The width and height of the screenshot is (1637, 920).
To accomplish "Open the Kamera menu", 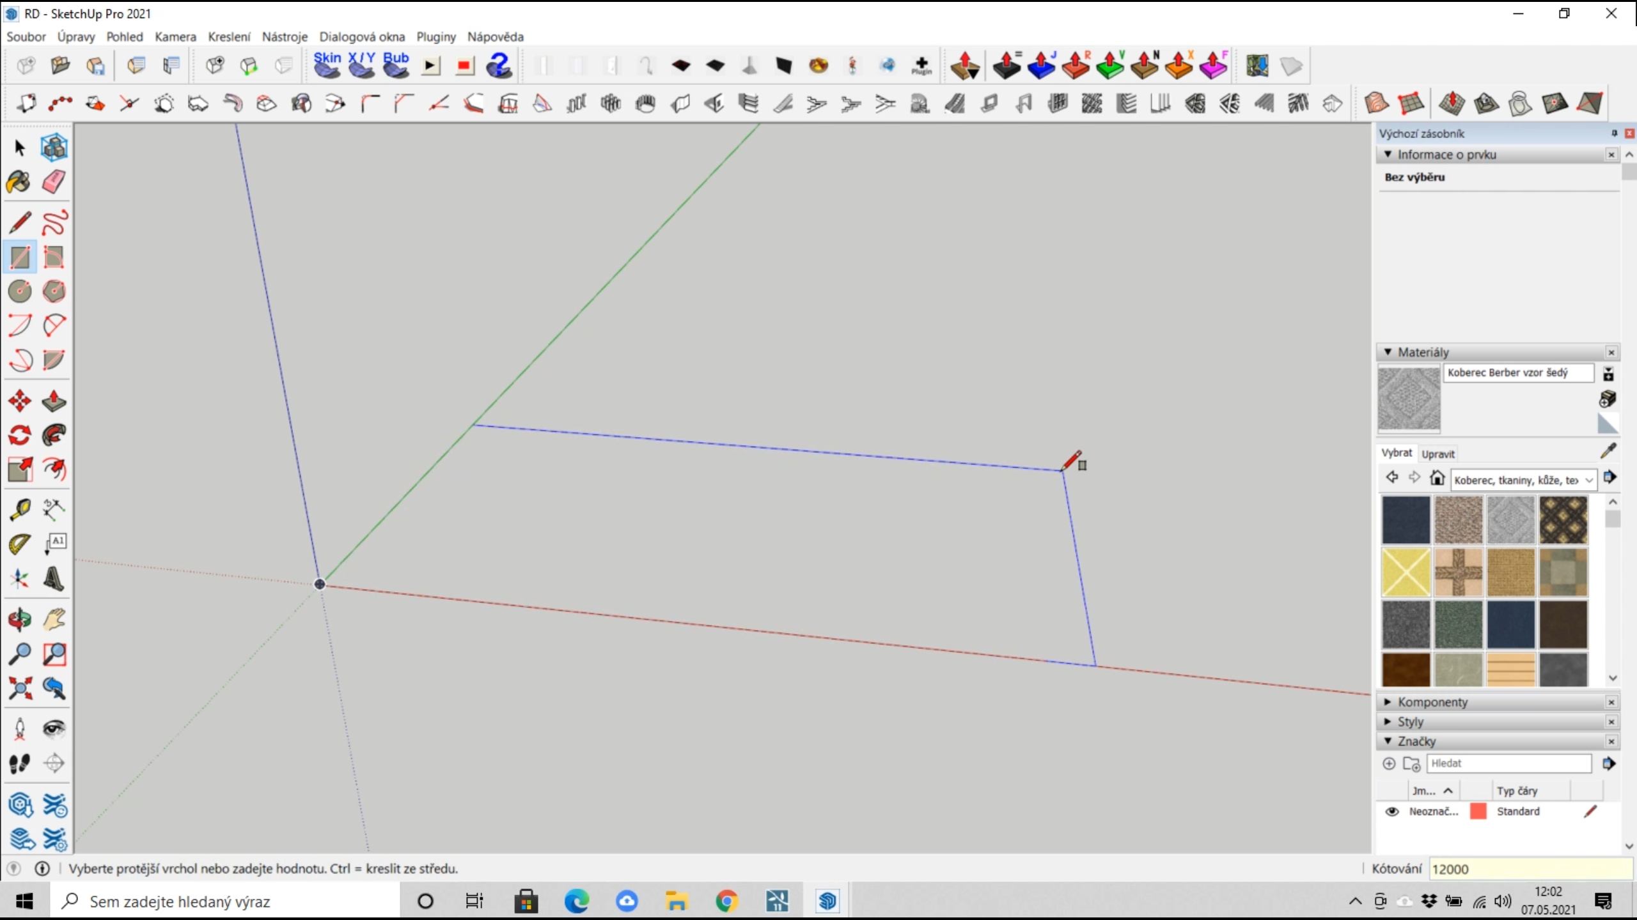I will [x=175, y=37].
